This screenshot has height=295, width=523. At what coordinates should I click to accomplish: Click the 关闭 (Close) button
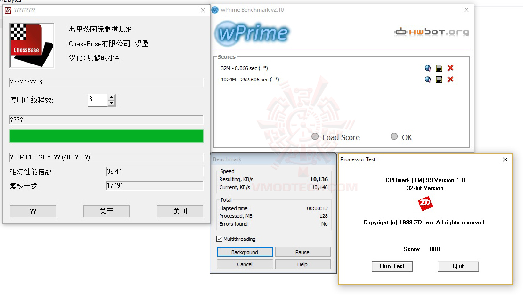pyautogui.click(x=180, y=211)
